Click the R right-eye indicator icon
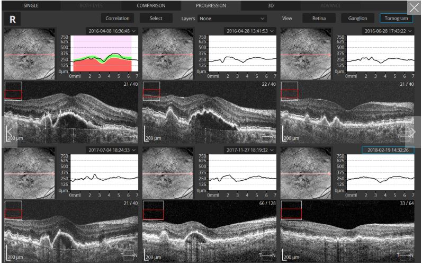This screenshot has height=264, width=422. [x=12, y=19]
